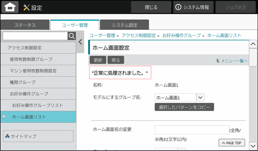Collapse the sidebar with left chevron
This screenshot has width=258, height=151.
pyautogui.click(x=80, y=42)
